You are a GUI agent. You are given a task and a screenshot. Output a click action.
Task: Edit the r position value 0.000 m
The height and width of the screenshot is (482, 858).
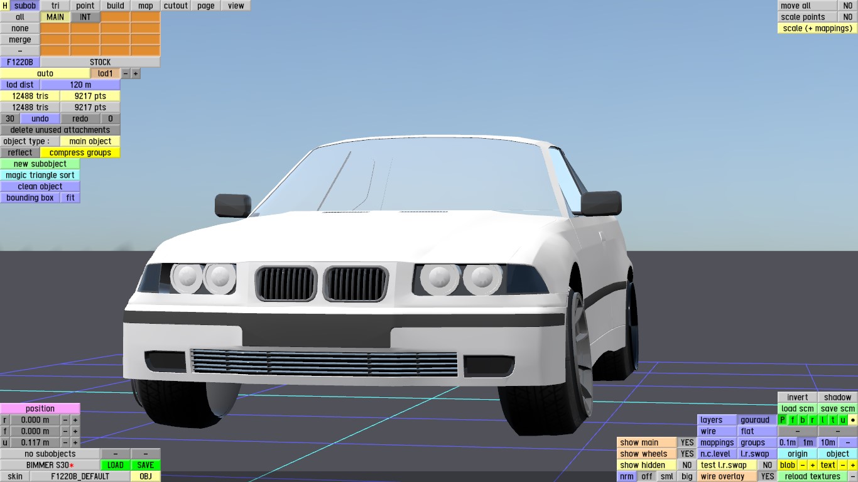click(x=35, y=420)
